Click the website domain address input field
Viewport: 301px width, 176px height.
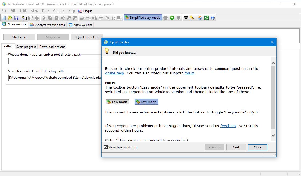(x=55, y=61)
